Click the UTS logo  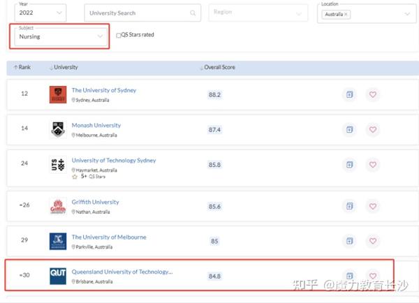[58, 165]
